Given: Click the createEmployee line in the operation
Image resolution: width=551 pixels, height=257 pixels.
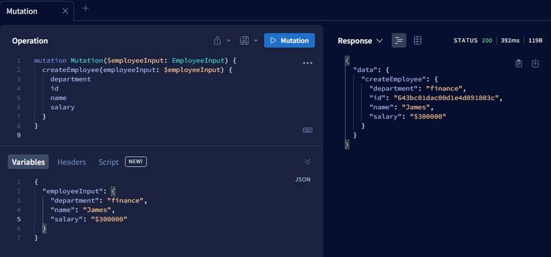Looking at the screenshot, I should point(138,69).
